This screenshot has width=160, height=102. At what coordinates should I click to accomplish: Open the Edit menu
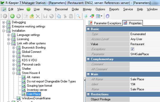pos(11,9)
